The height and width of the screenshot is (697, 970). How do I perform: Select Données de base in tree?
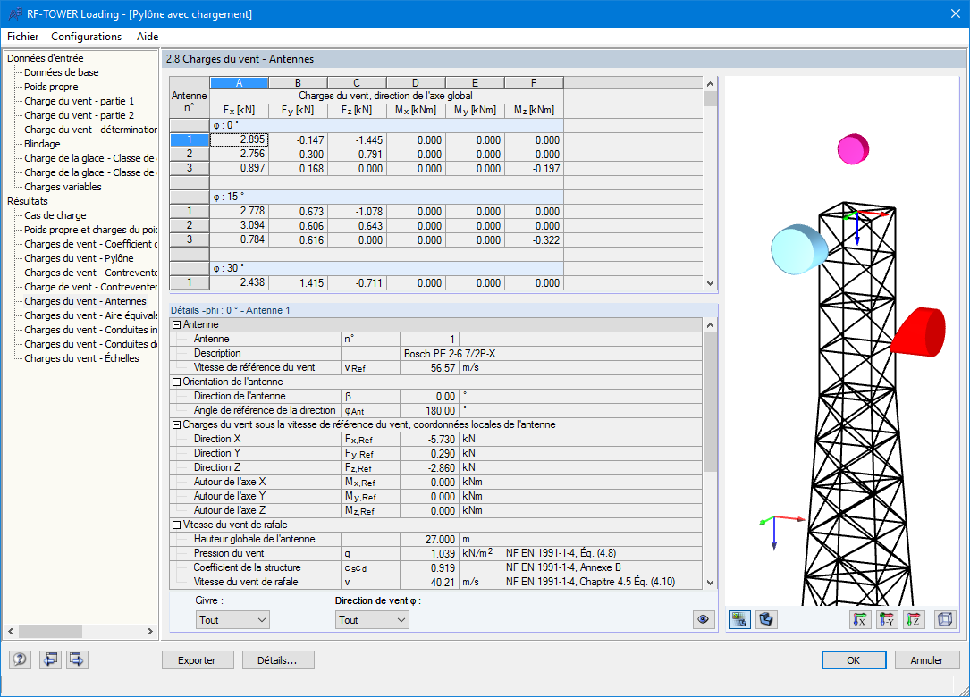coord(62,72)
